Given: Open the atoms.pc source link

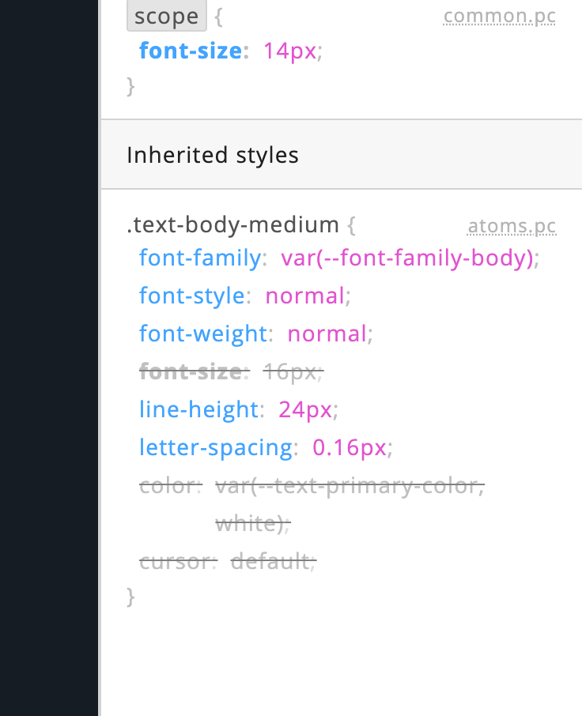Looking at the screenshot, I should point(512,226).
